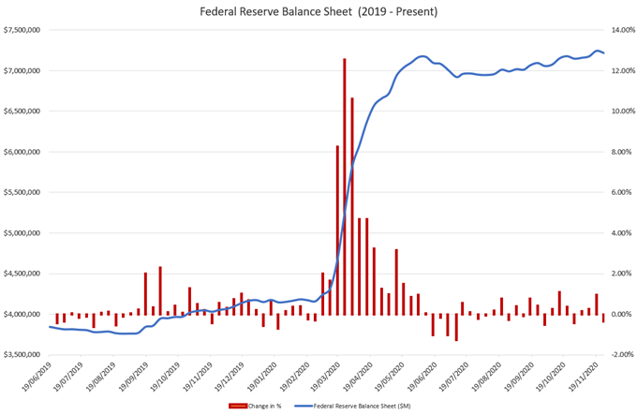637x415 pixels.
Task: Click the 10.00% right axis label
Action: (622, 111)
